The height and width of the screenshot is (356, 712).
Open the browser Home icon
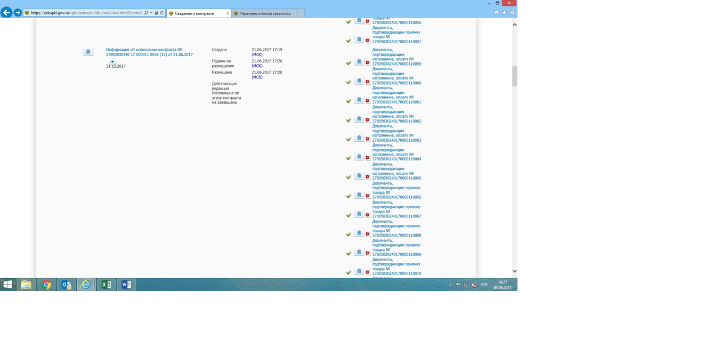(496, 12)
